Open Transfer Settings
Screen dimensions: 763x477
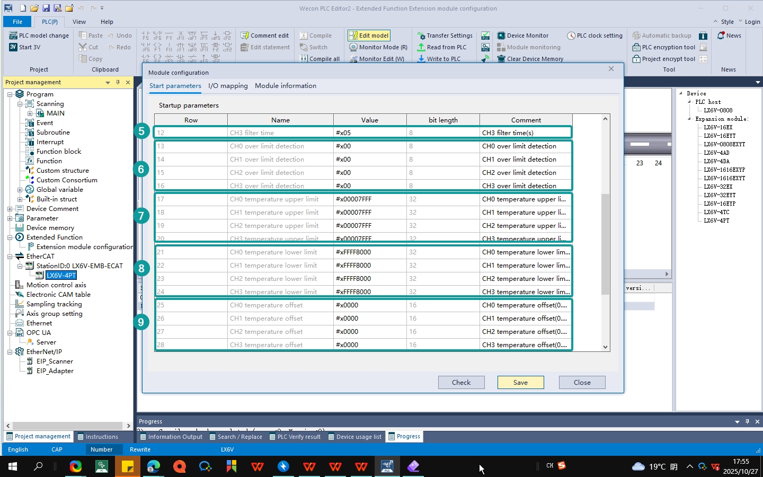point(445,36)
